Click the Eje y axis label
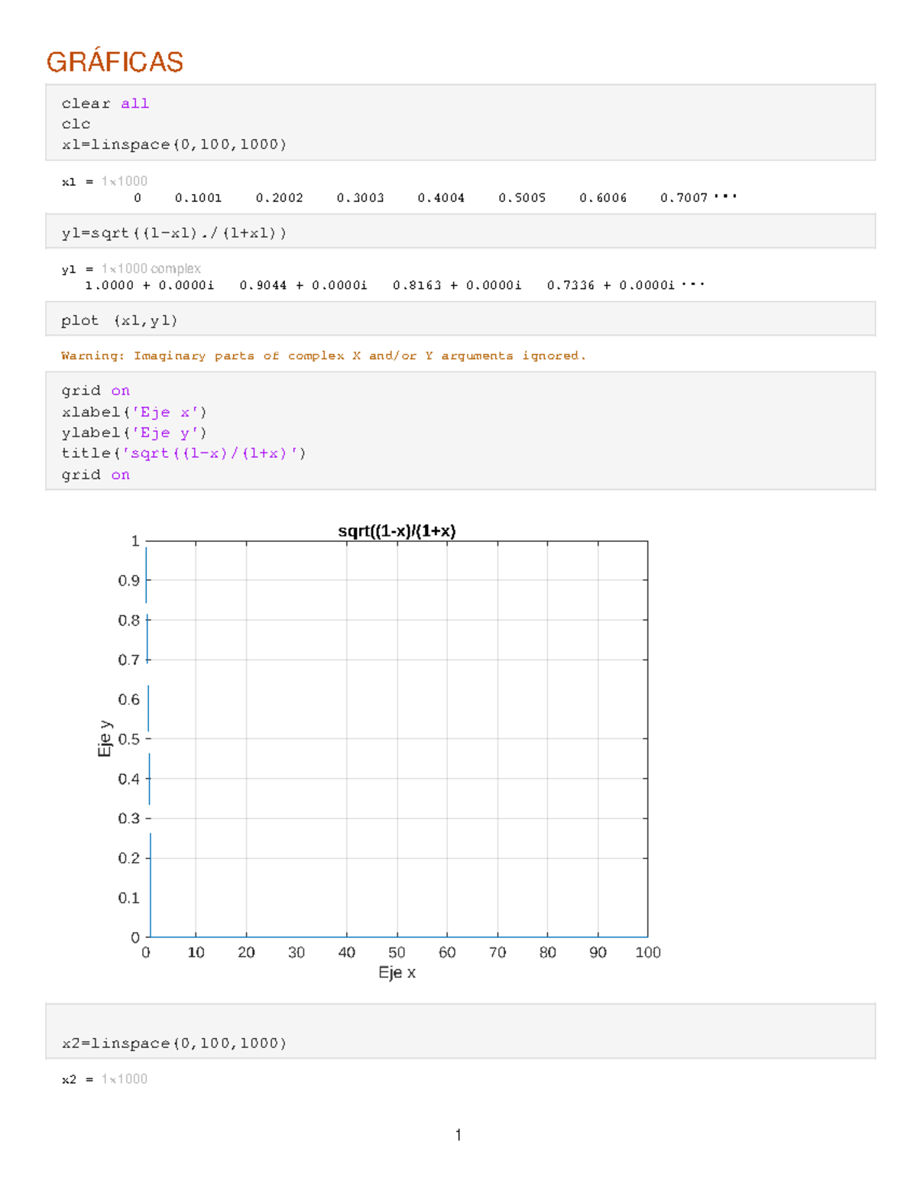The height and width of the screenshot is (1187, 917). click(x=106, y=736)
